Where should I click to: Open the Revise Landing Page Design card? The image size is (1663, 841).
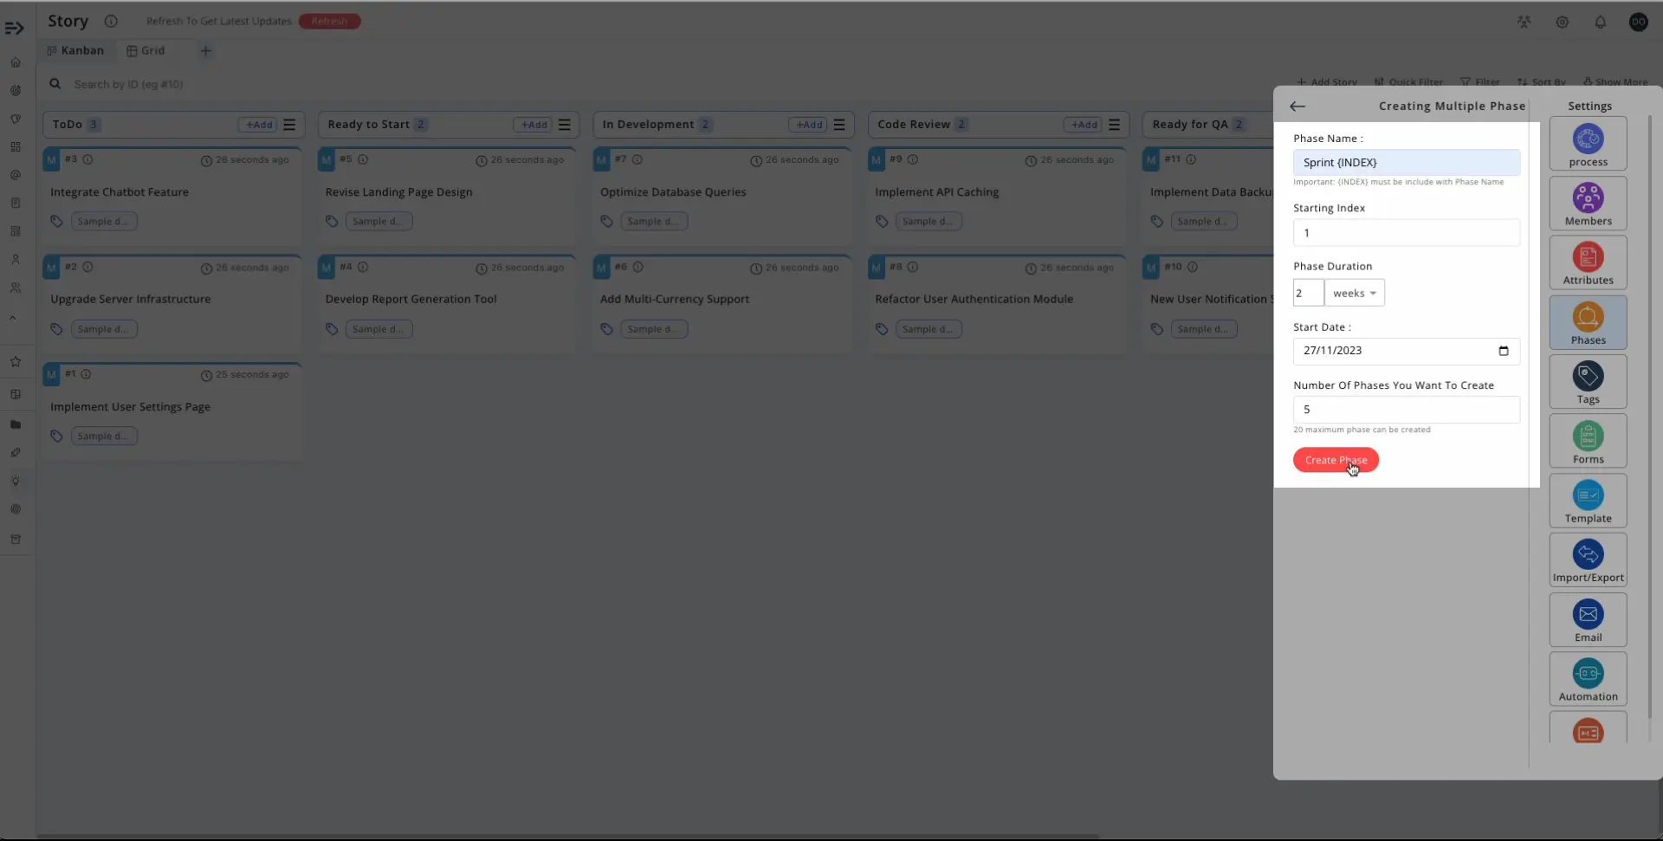pos(447,197)
